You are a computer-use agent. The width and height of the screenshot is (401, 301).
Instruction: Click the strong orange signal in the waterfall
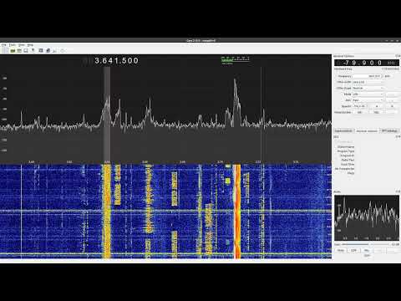tap(237, 212)
